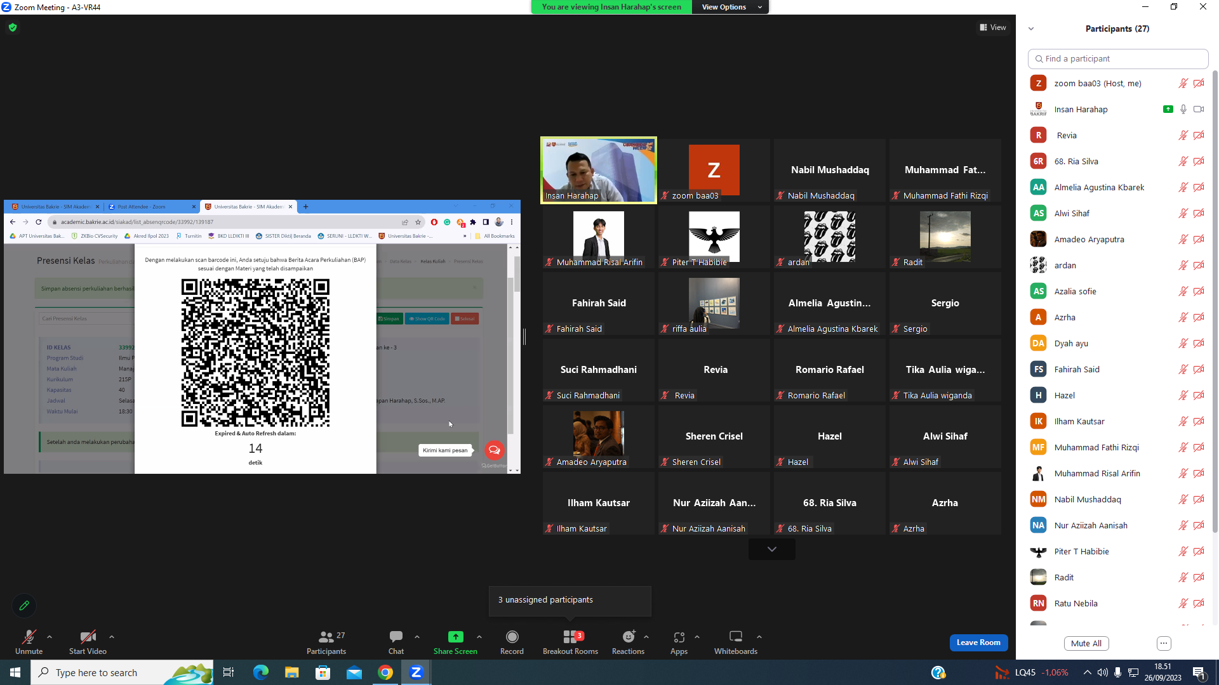
Task: Open the Reactions menu
Action: pyautogui.click(x=628, y=642)
